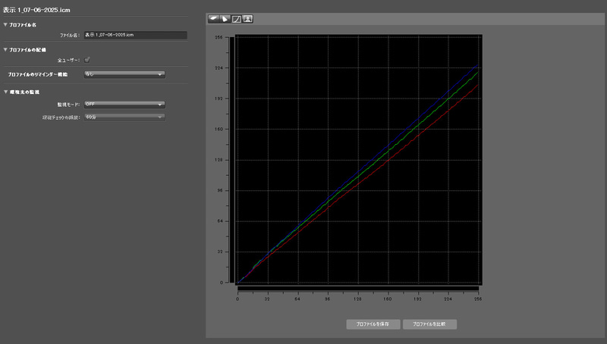Open the check interval dropdown showing 60分
The height and width of the screenshot is (344, 607).
click(124, 117)
